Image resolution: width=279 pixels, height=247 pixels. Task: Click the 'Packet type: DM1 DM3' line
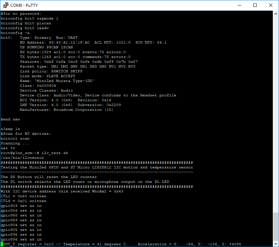pyautogui.click(x=78, y=67)
